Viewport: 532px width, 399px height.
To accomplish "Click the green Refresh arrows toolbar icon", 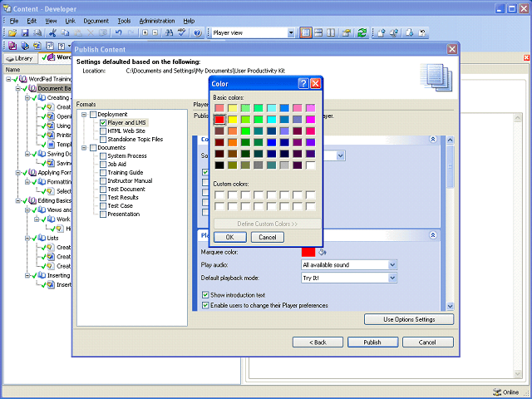I will 362,33.
